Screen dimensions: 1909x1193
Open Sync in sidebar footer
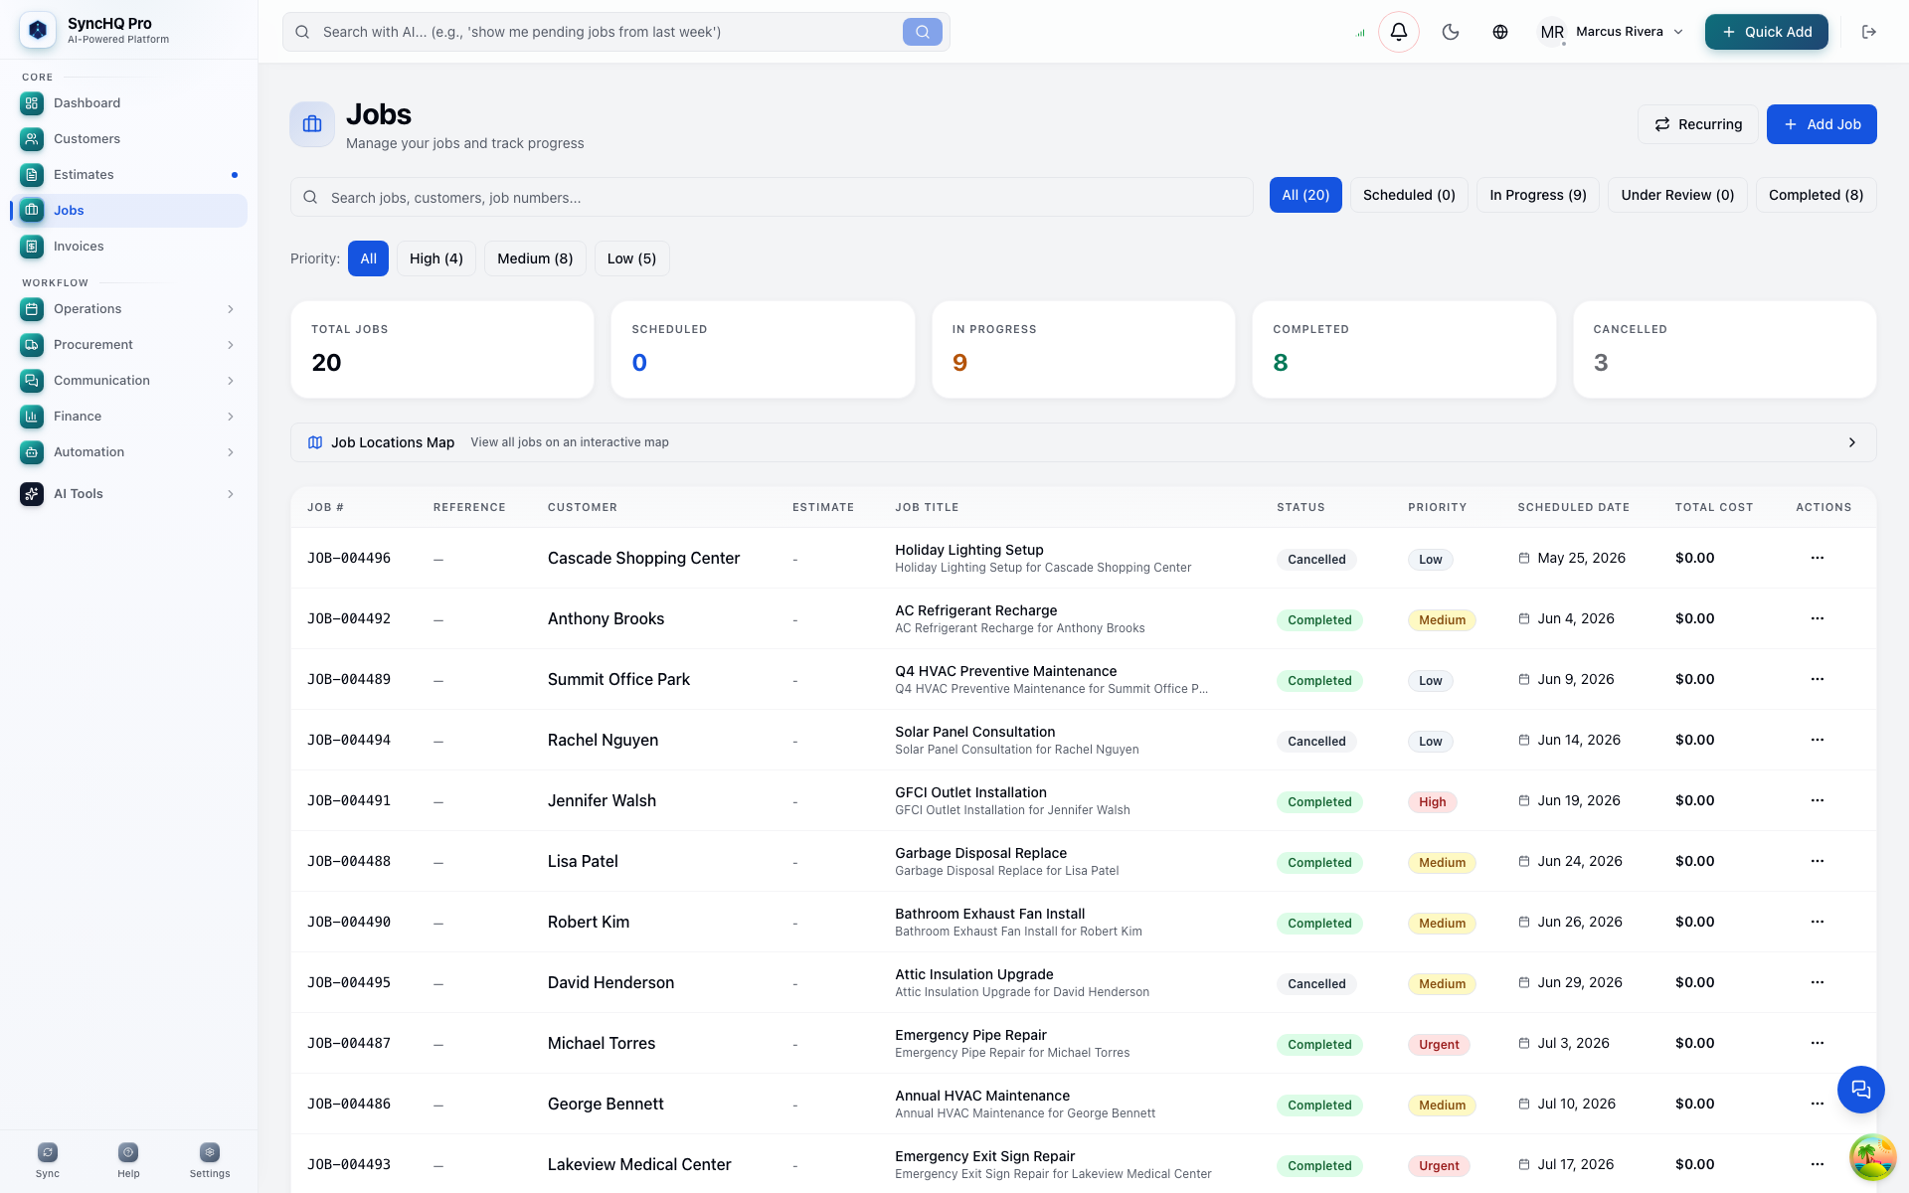coord(48,1160)
